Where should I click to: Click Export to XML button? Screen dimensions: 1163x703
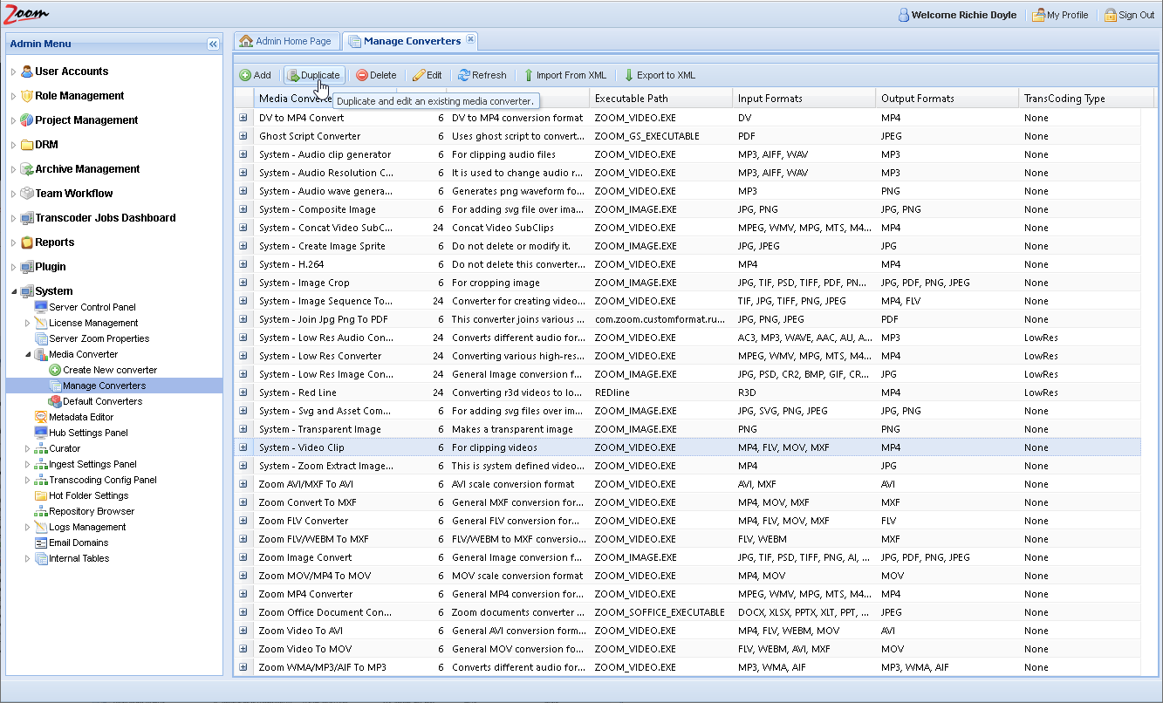coord(660,75)
